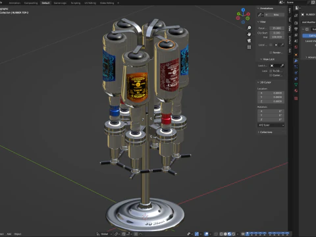The width and height of the screenshot is (316, 237).
Task: Select wireframe viewport shading
Action: tap(221, 234)
